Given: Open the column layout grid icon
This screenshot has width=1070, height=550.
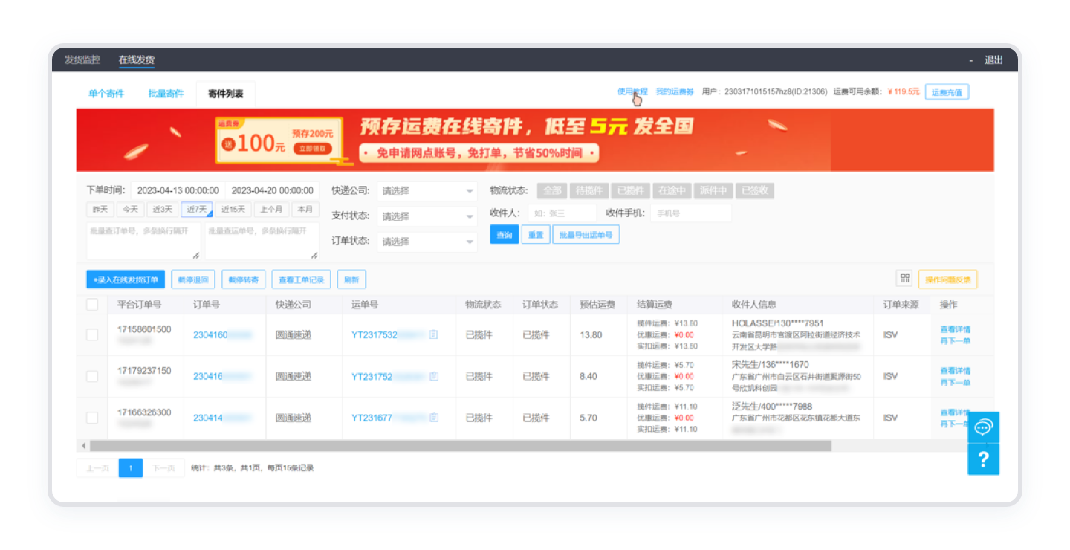Looking at the screenshot, I should (905, 278).
